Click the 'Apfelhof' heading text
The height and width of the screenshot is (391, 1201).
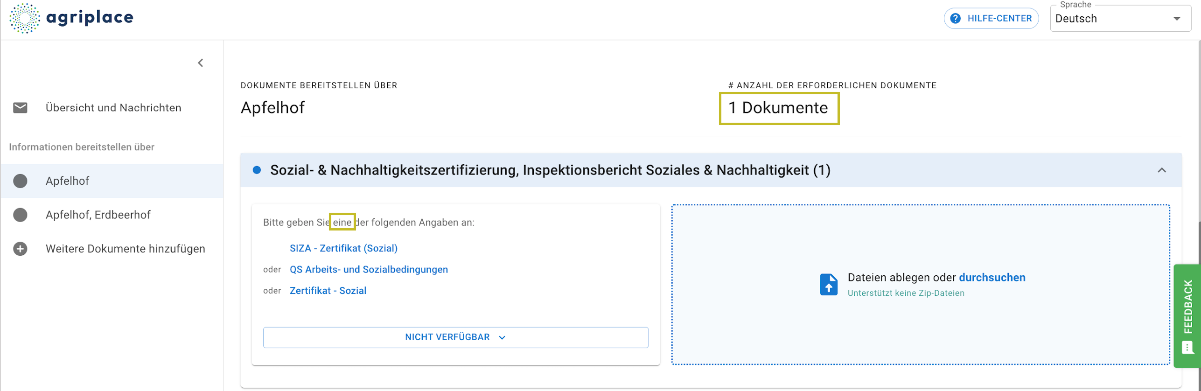point(272,108)
